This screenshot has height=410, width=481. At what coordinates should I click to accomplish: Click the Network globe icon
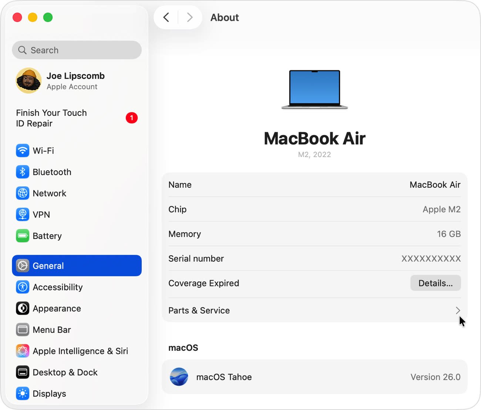(x=23, y=193)
